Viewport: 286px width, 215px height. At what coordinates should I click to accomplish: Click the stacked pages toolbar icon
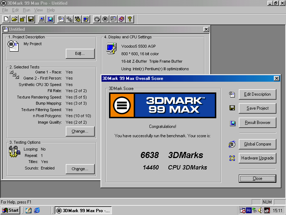point(113,19)
